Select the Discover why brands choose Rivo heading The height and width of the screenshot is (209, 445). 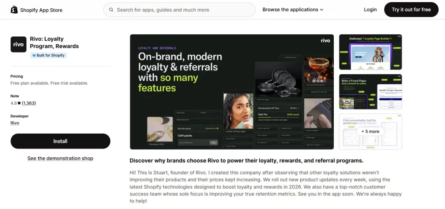(246, 160)
